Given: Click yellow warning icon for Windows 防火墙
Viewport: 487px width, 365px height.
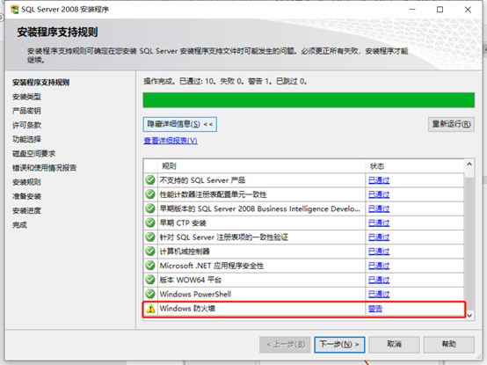Looking at the screenshot, I should click(x=150, y=309).
